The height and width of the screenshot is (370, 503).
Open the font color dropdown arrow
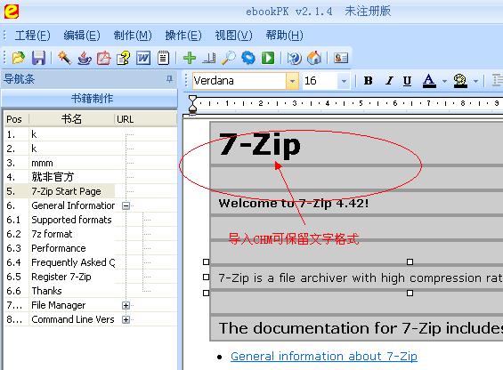(x=444, y=81)
